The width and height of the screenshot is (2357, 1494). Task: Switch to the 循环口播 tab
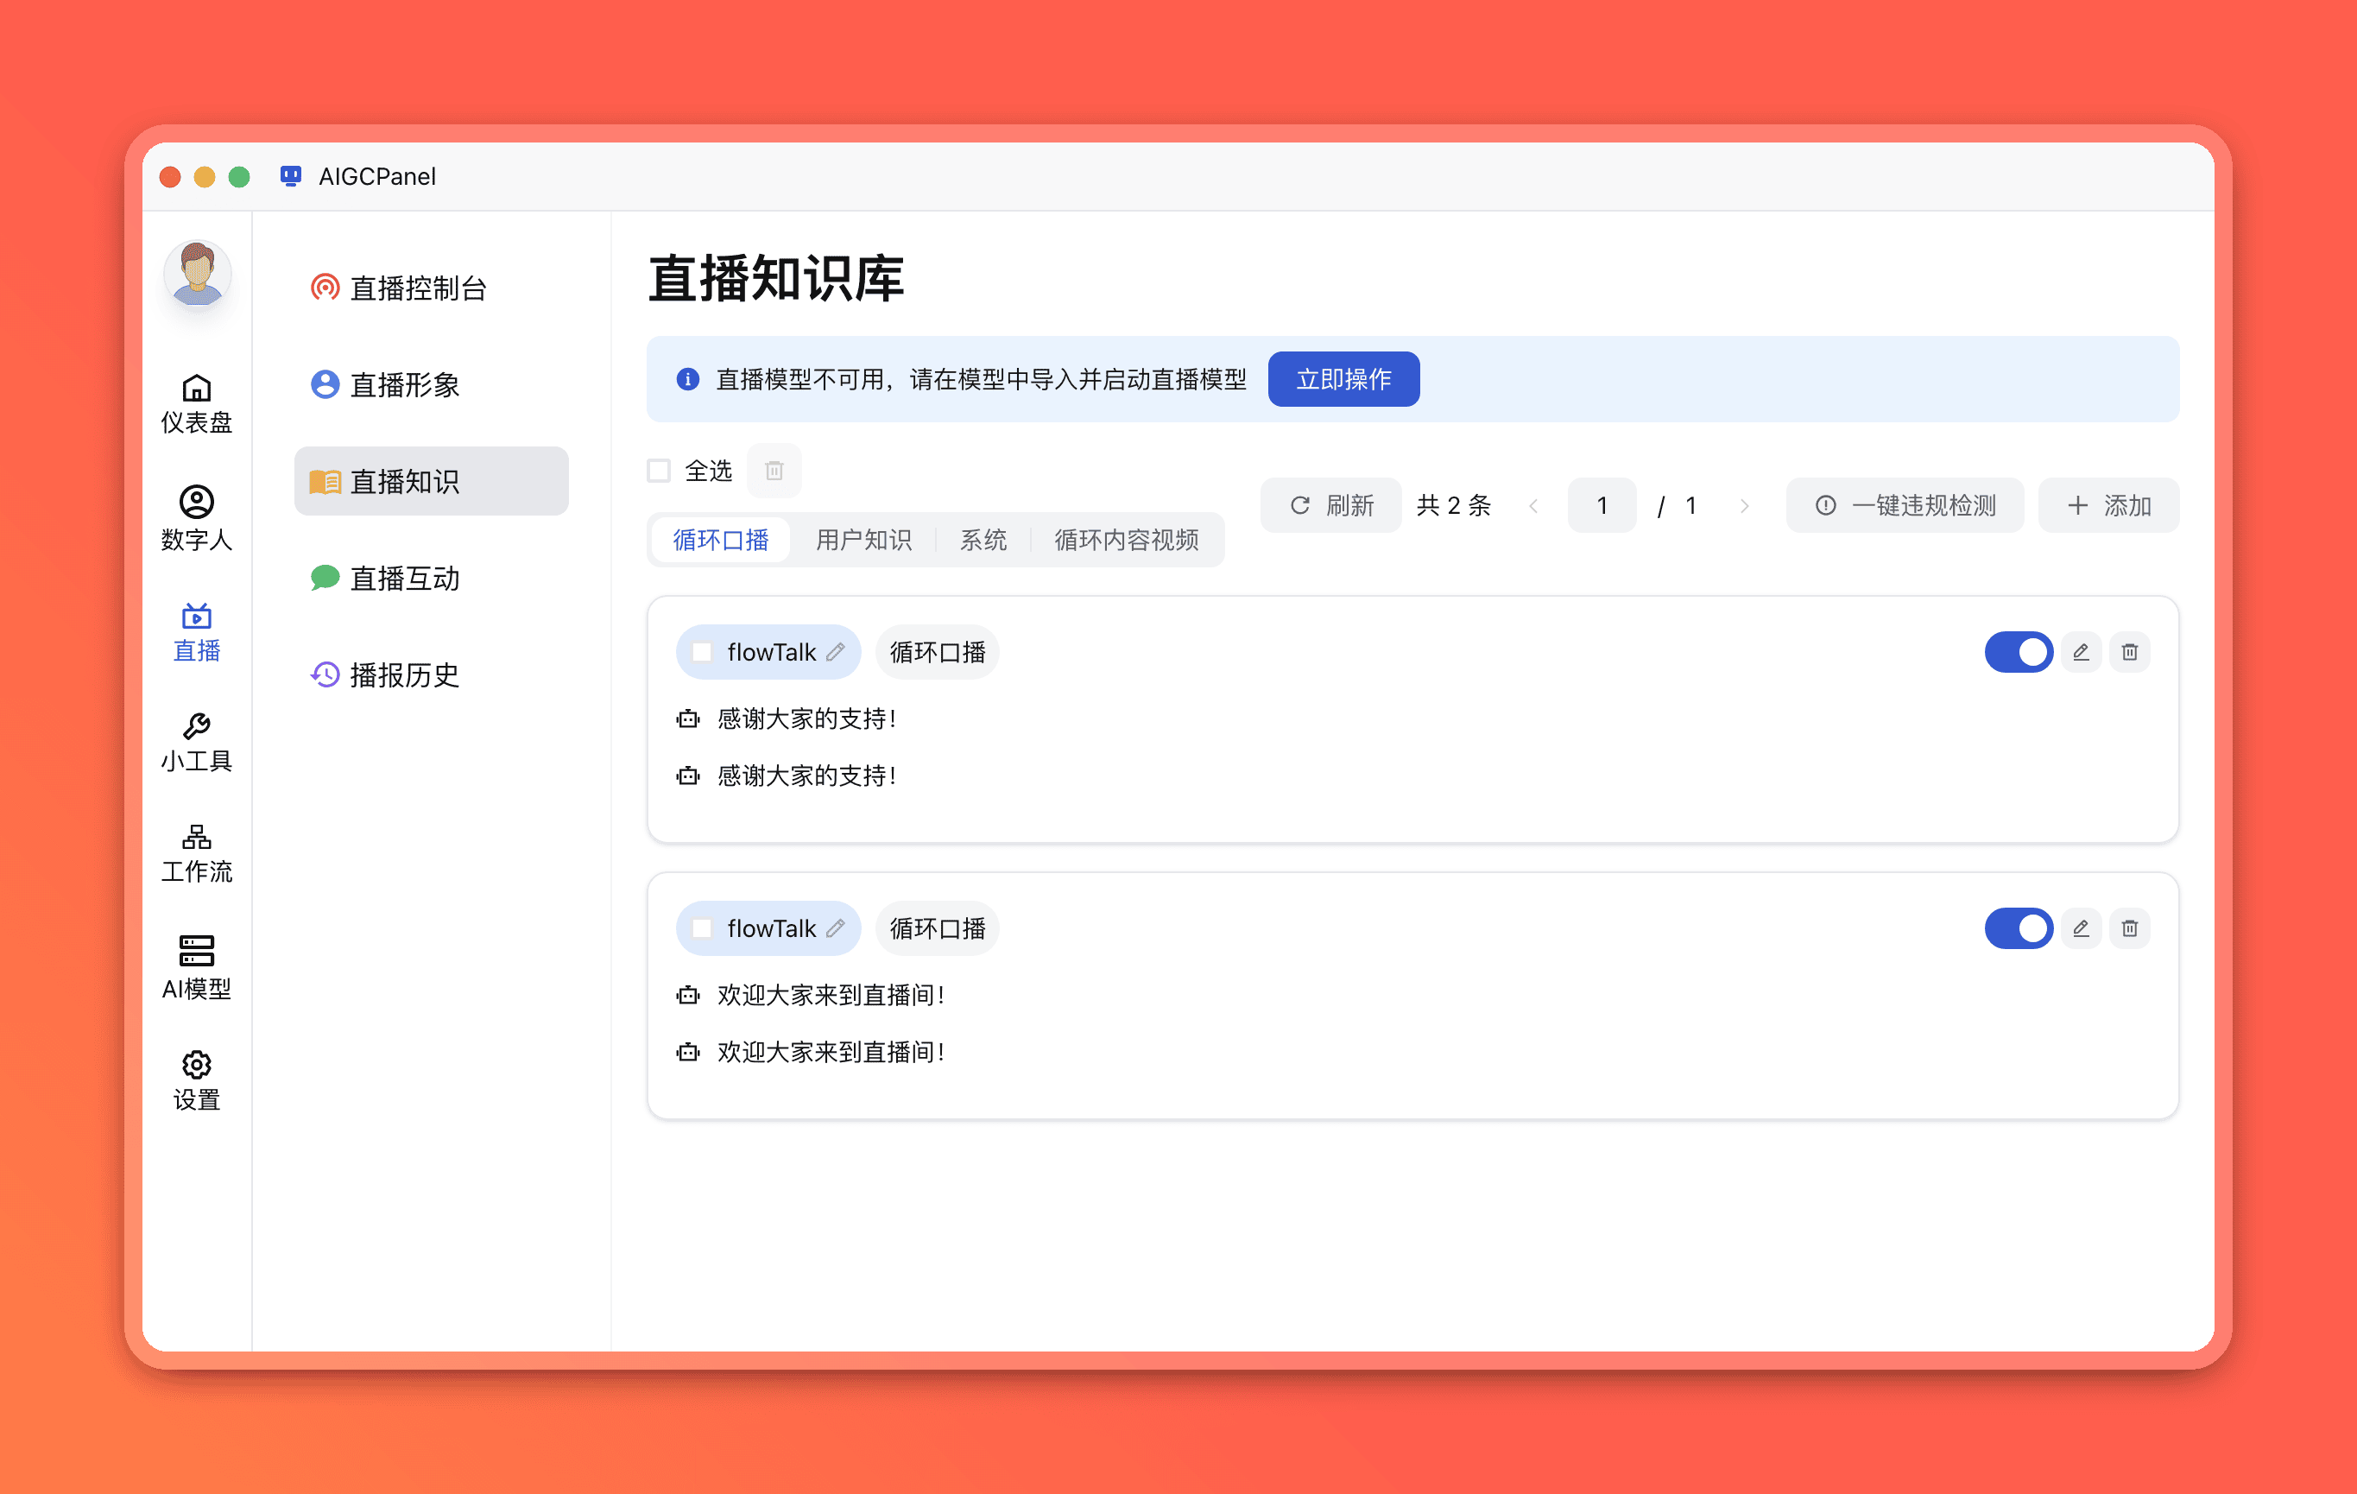(720, 540)
